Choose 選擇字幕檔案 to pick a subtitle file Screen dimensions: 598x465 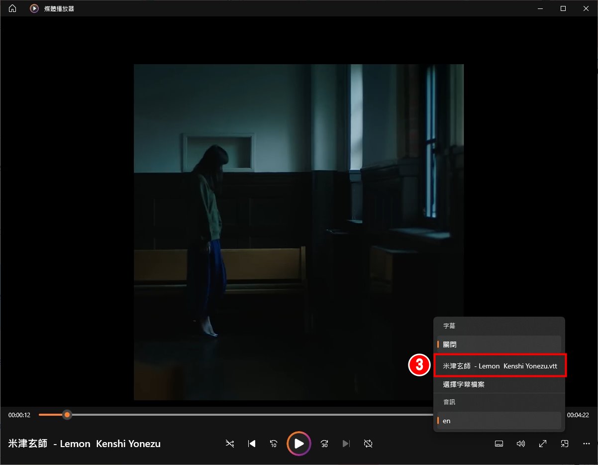point(499,384)
